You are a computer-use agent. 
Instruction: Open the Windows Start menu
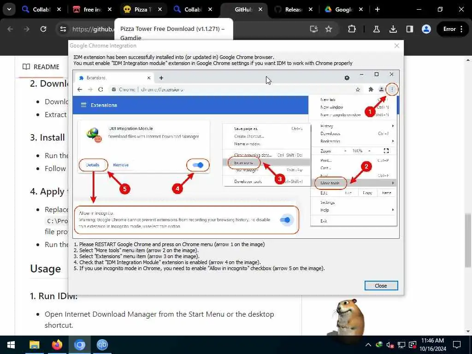point(11,345)
